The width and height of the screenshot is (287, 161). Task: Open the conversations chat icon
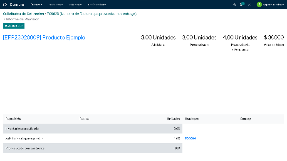[x=235, y=5]
